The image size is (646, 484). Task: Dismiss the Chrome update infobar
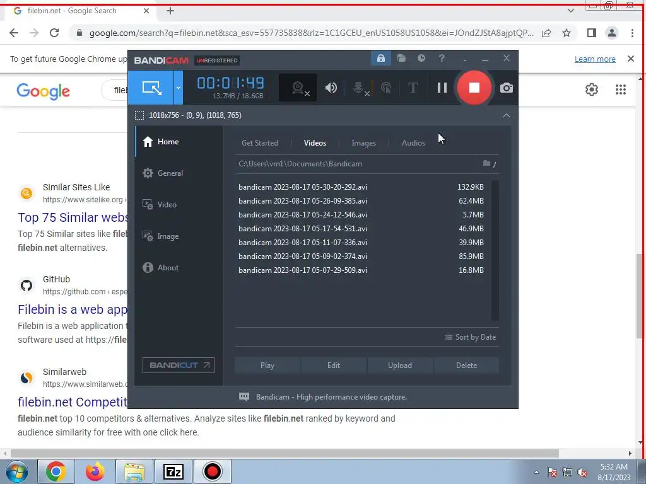point(631,59)
